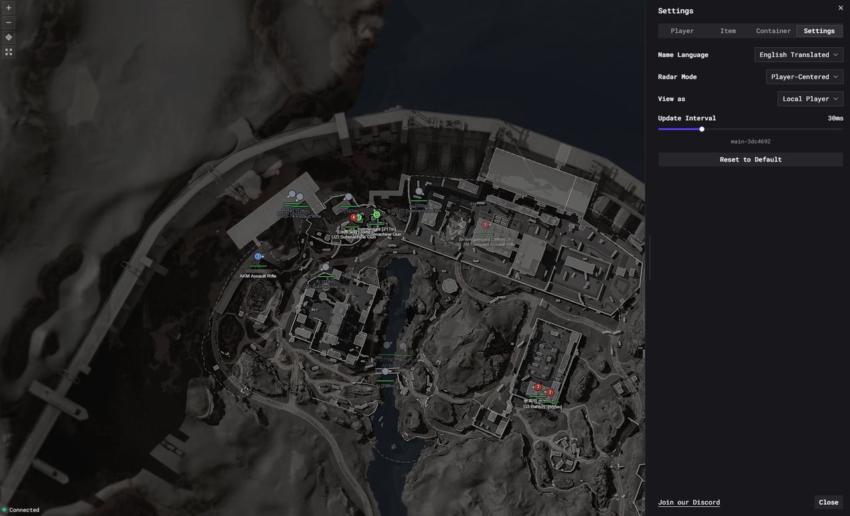Click the G3 Battle label at 555m

[543, 407]
